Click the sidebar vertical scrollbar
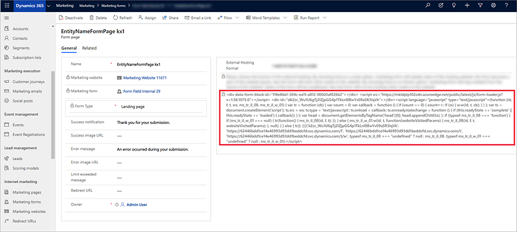 point(53,115)
